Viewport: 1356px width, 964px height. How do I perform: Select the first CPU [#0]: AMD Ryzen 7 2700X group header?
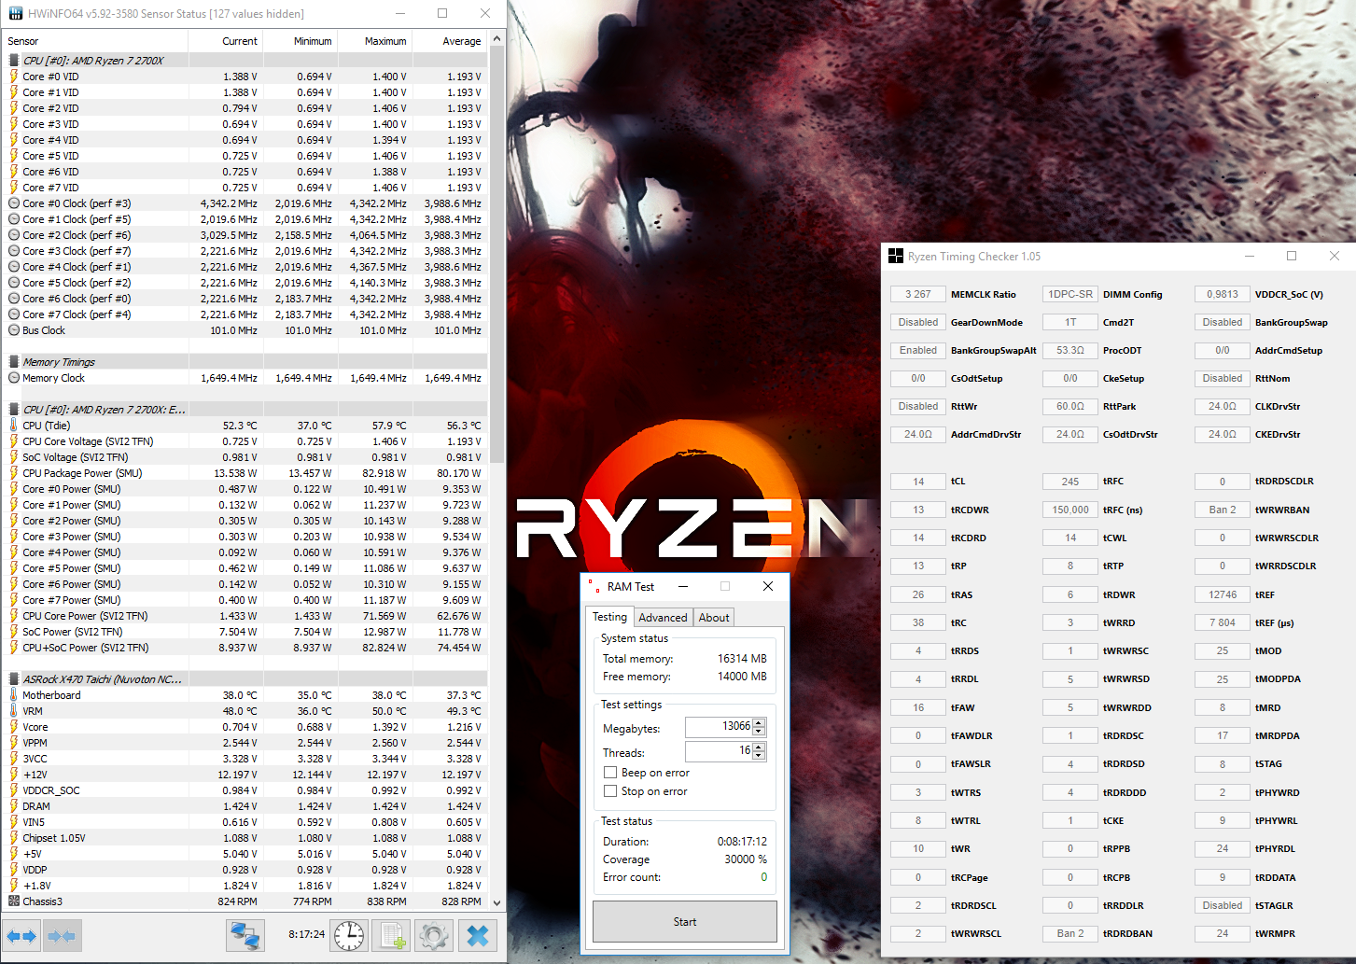245,61
